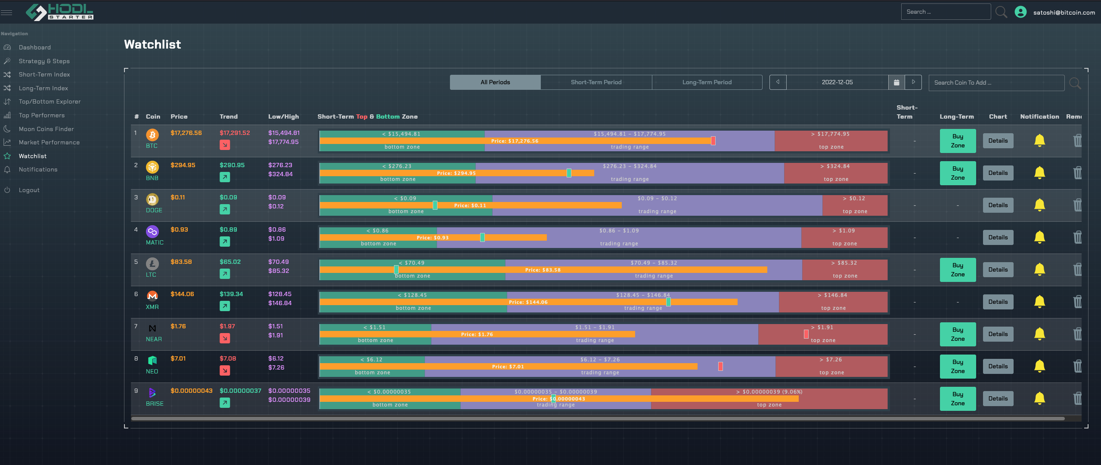1101x465 pixels.
Task: Click Buy Zone button for LTC
Action: pyautogui.click(x=958, y=270)
